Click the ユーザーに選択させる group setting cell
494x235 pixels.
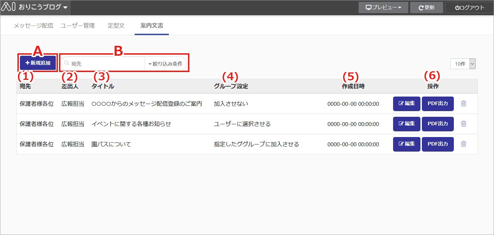[242, 124]
